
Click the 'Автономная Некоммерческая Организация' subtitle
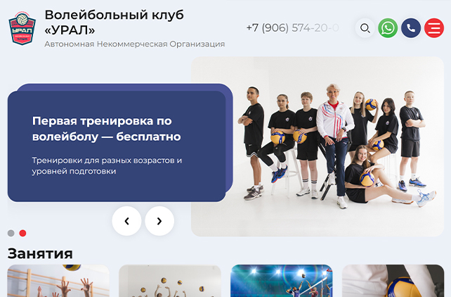(135, 44)
